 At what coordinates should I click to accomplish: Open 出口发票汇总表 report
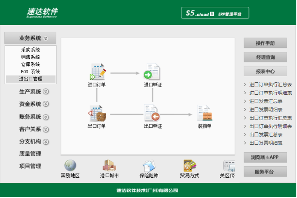[x=266, y=135]
